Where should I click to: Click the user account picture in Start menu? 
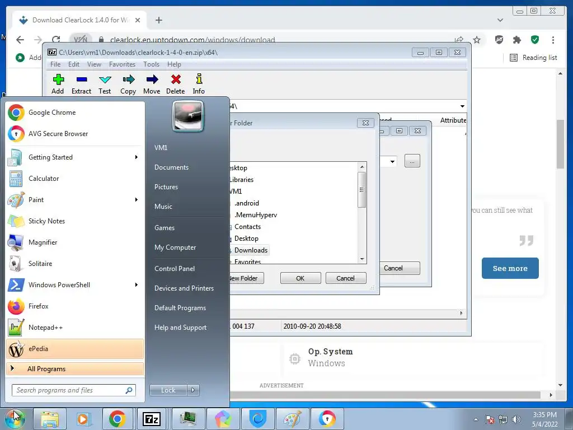tap(188, 116)
